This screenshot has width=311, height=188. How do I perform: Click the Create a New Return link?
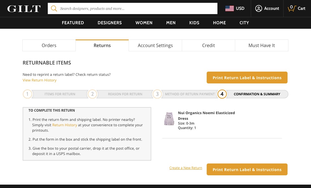(186, 168)
